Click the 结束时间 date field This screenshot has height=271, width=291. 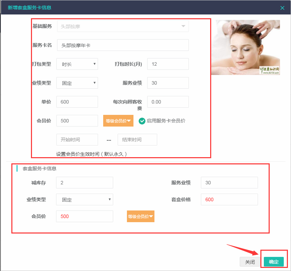coord(137,140)
